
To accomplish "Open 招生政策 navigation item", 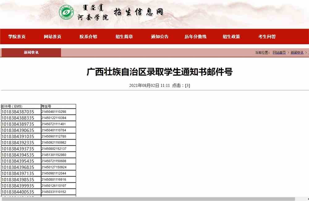I will pos(231,37).
